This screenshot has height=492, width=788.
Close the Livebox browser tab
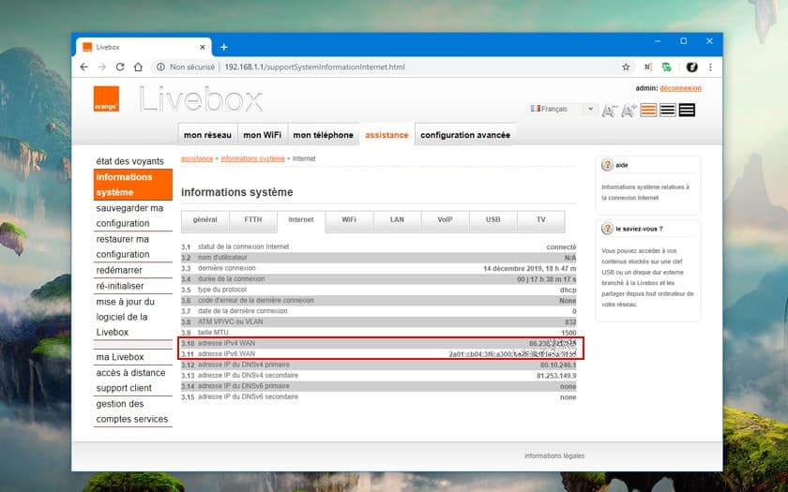(203, 47)
